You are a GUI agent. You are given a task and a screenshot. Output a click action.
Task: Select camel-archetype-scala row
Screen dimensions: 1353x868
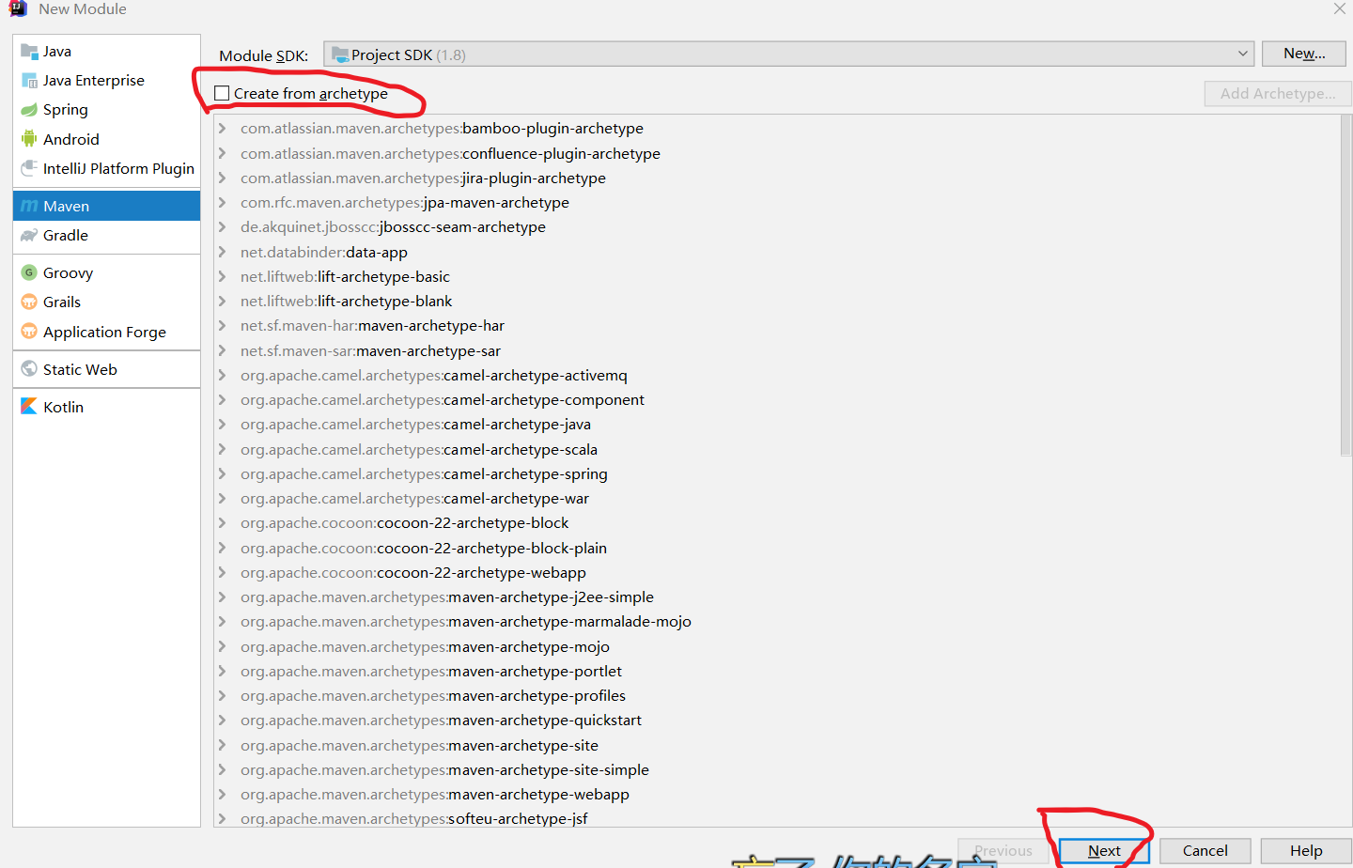(x=776, y=449)
